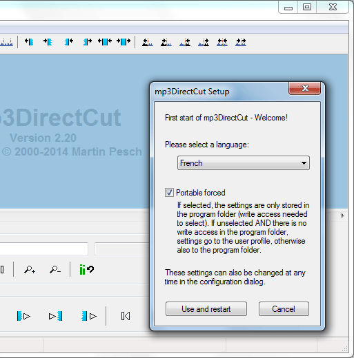Viewport: 354px width, 358px height.
Task: Click the small scroll arrow right of waveform
Action: click(x=342, y=215)
